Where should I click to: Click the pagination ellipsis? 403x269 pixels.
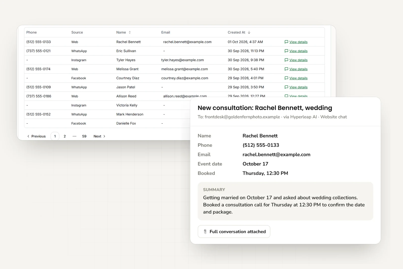pos(75,136)
